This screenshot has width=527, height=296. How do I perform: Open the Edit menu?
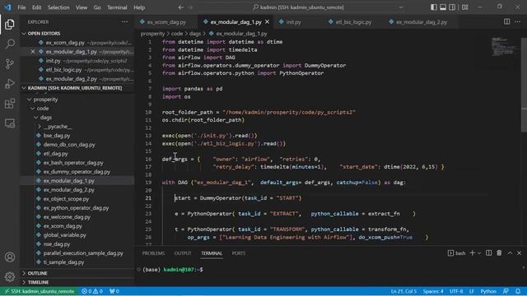[36, 7]
